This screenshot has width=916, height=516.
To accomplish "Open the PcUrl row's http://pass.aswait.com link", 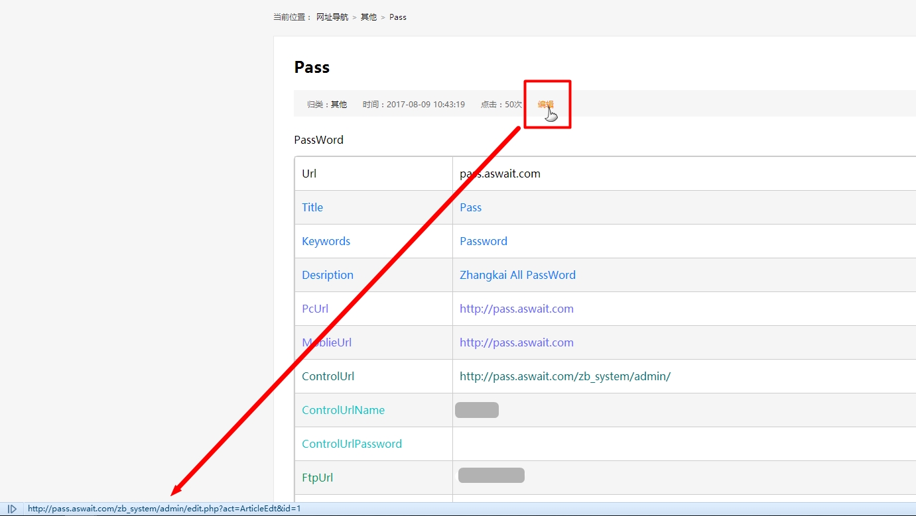I will point(516,309).
